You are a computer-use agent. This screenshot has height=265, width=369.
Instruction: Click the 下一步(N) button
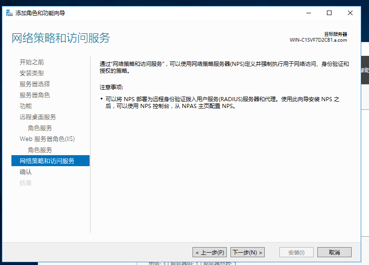coord(247,253)
